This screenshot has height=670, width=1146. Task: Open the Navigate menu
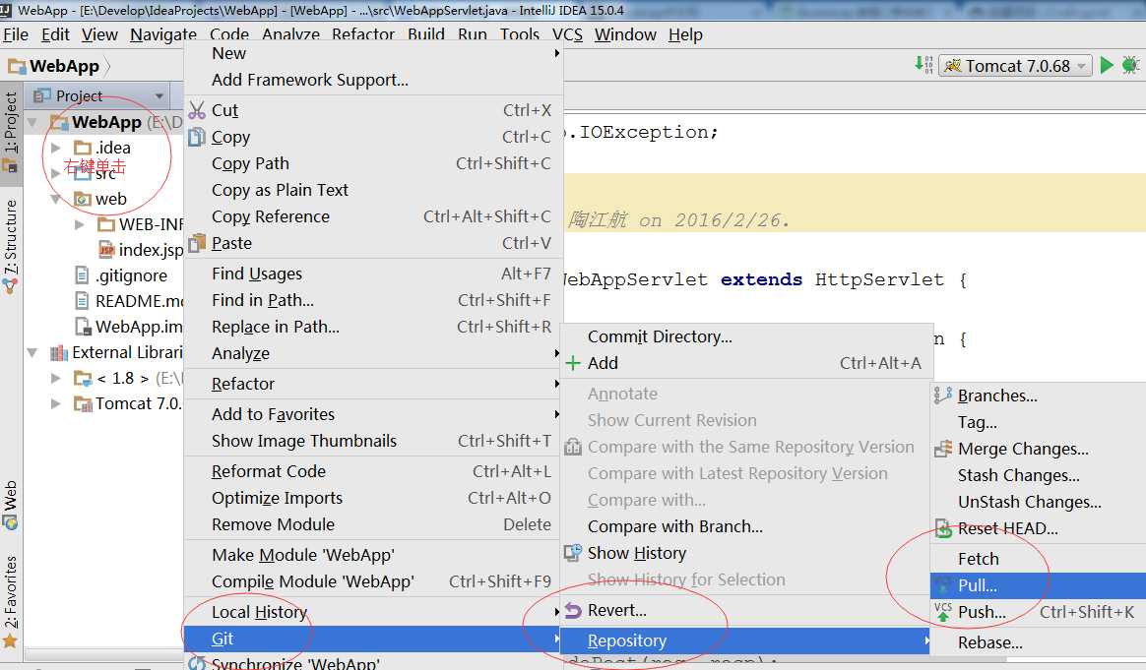[163, 34]
